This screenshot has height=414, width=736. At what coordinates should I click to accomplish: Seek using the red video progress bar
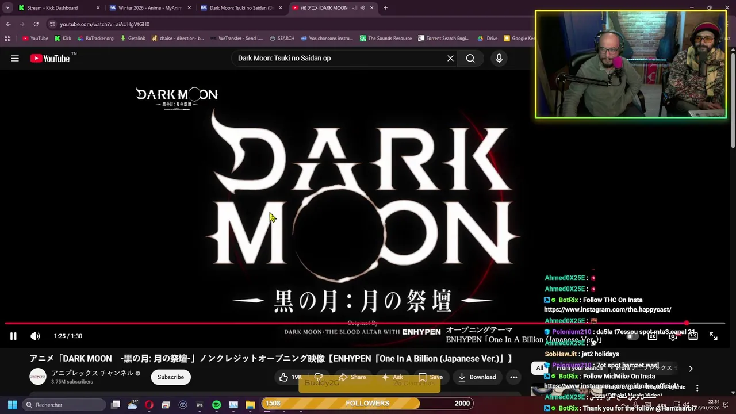(x=365, y=323)
